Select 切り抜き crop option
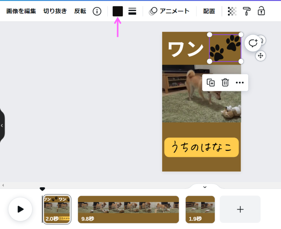This screenshot has width=281, height=229. [x=55, y=11]
